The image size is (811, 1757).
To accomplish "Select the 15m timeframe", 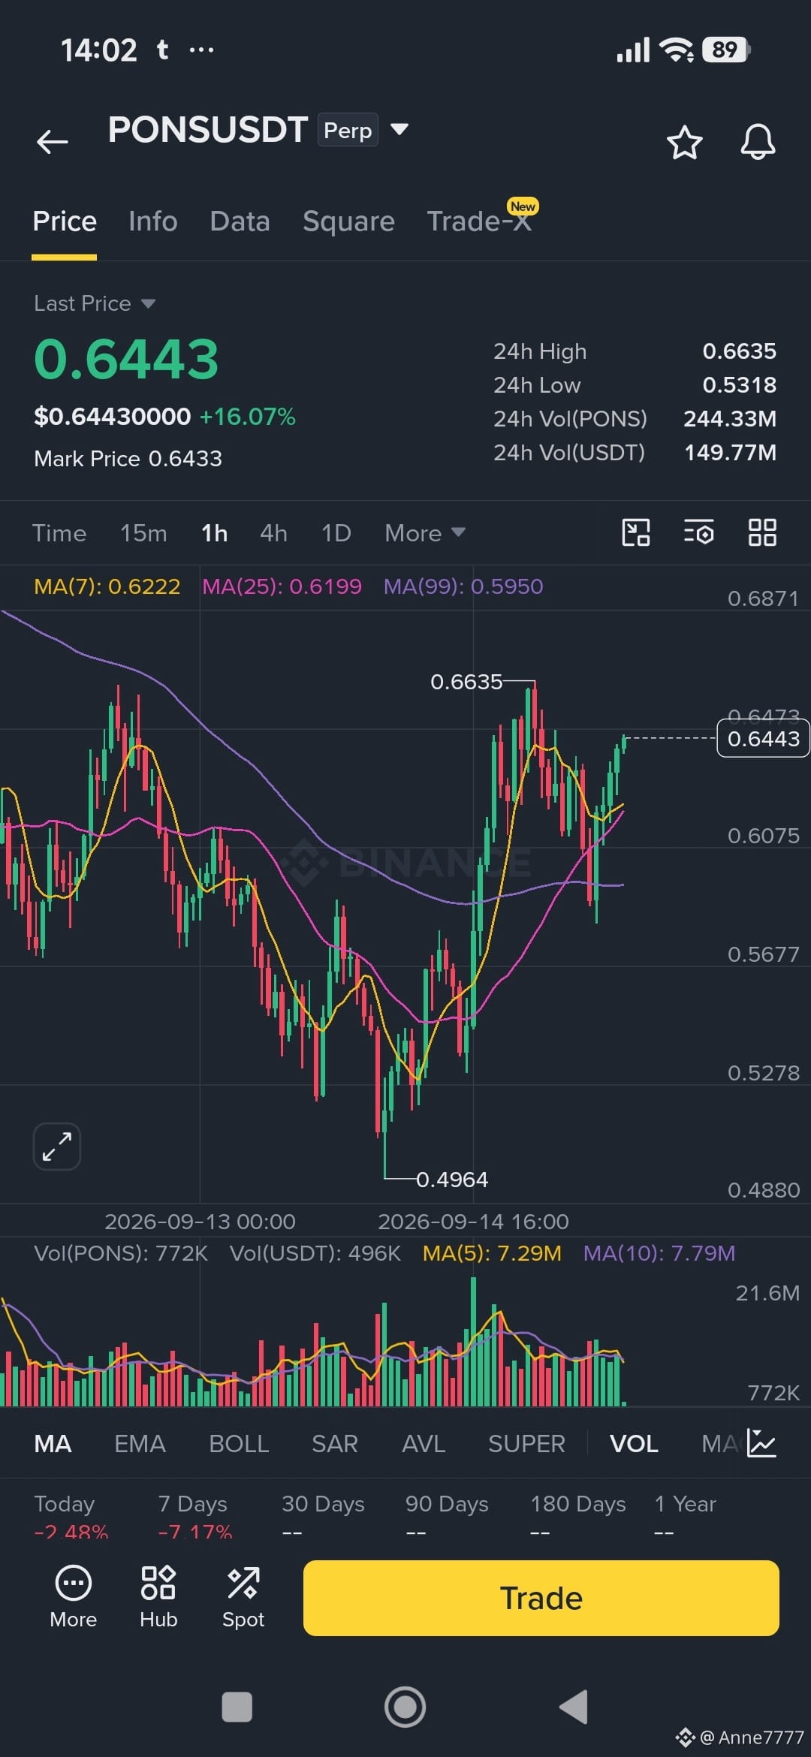I will coord(143,533).
